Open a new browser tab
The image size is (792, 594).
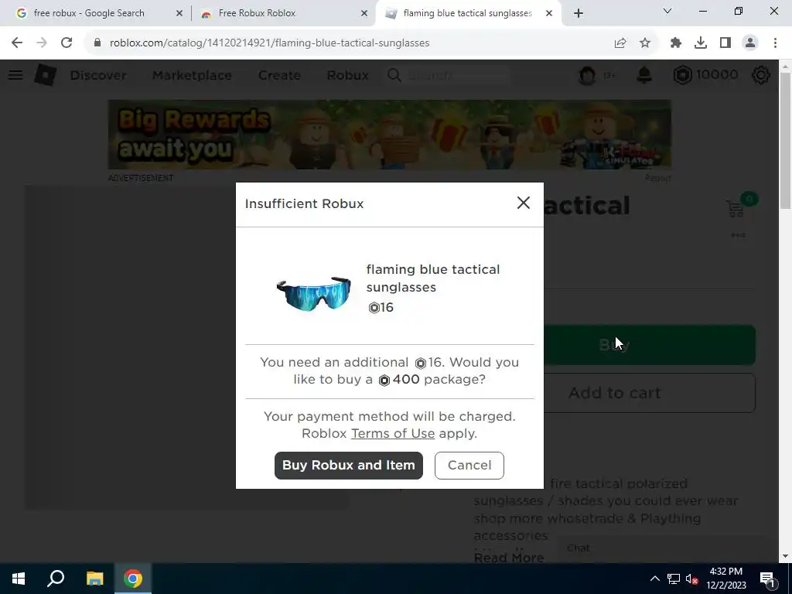579,13
